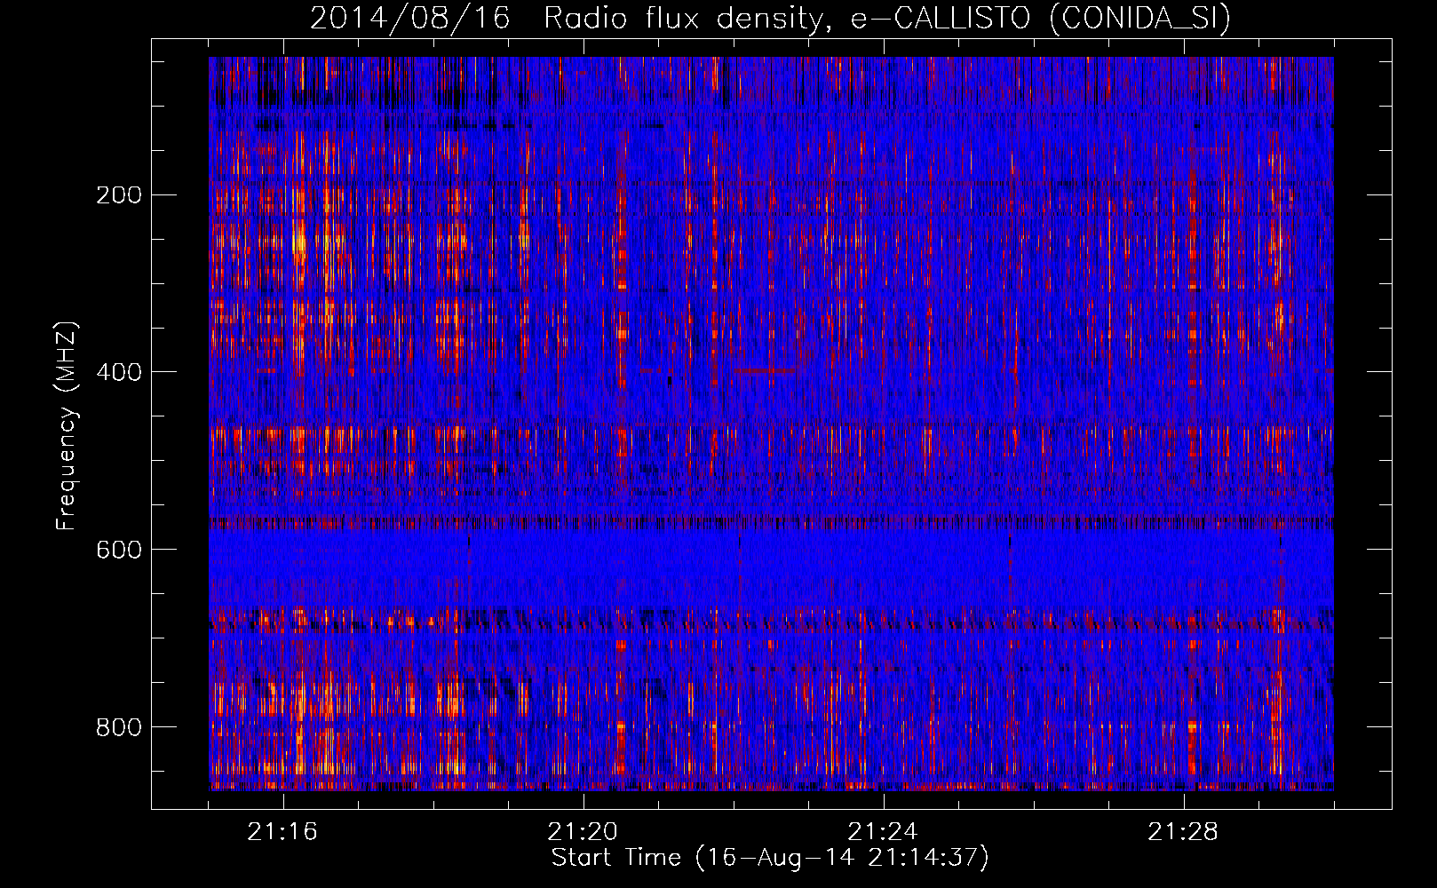Select the 'Frequency (MHZ)' axis label
1437x888 pixels.
point(67,425)
